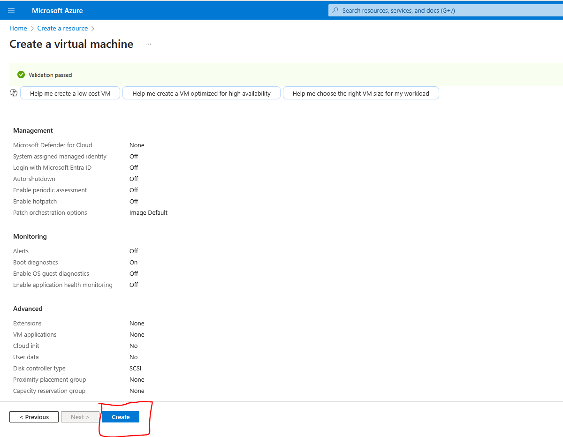Click the SCSI value
This screenshot has width=563, height=437.
tap(135, 368)
